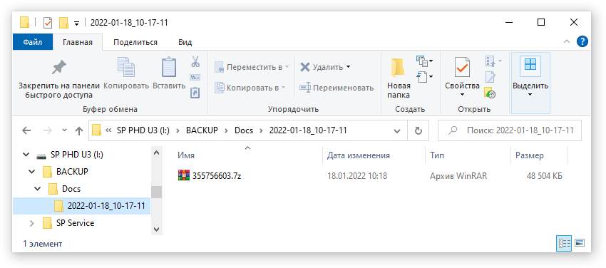Viewport: 606px width, 268px height.
Task: Click the search field Поиск: 2022-01-18_10-17-11
Action: (509, 130)
